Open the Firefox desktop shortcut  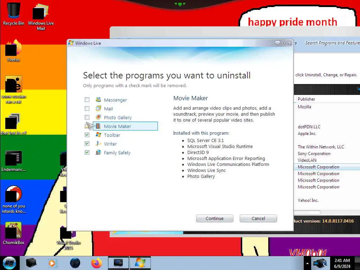(x=14, y=51)
